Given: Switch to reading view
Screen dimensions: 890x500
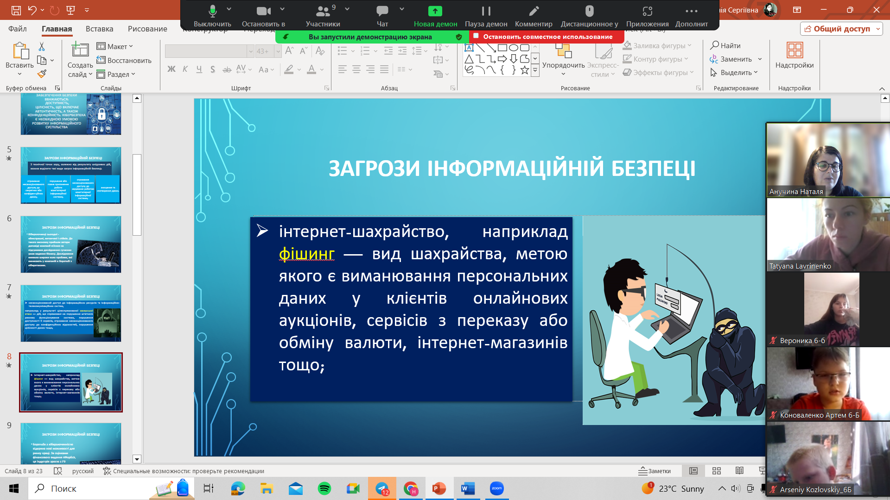Looking at the screenshot, I should point(739,471).
